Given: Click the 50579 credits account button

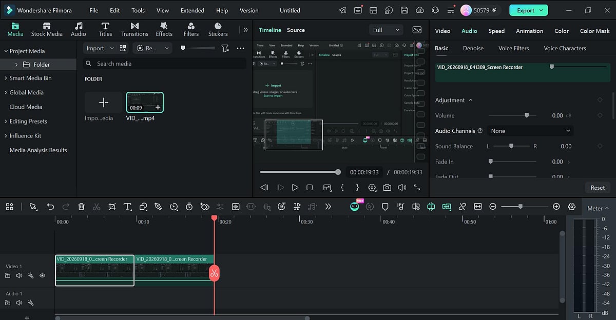Looking at the screenshot, I should [480, 10].
